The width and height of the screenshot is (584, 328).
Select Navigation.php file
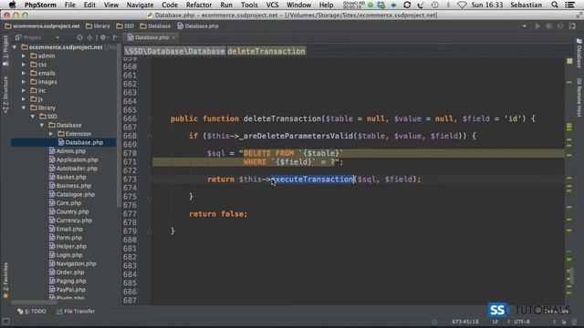click(x=73, y=263)
